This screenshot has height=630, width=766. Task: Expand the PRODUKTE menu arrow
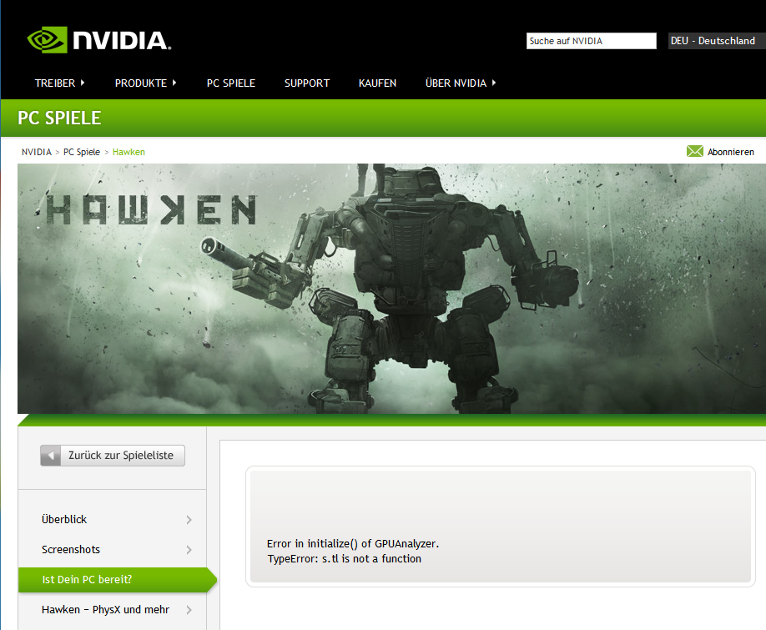174,83
